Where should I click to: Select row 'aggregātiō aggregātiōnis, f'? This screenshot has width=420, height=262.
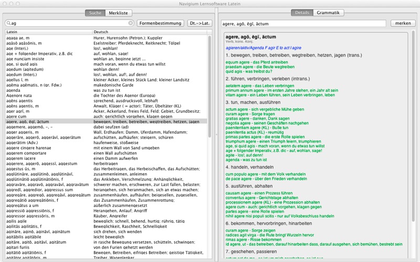106,200
